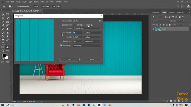Screen dimensions: 191x107
Task: Select the Brush tool
Action: tap(3, 29)
